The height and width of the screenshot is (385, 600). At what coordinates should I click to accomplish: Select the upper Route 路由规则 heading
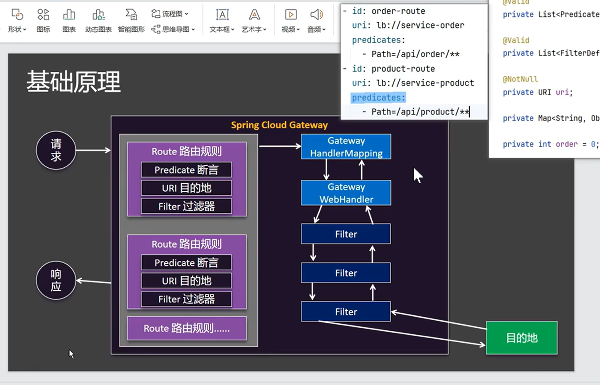pos(187,152)
